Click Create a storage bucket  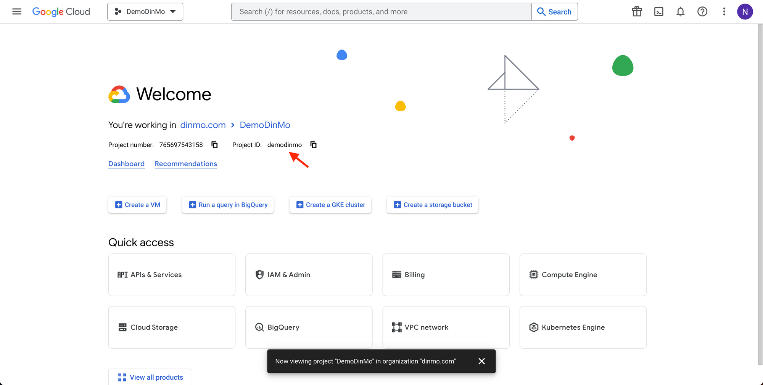[x=432, y=205]
